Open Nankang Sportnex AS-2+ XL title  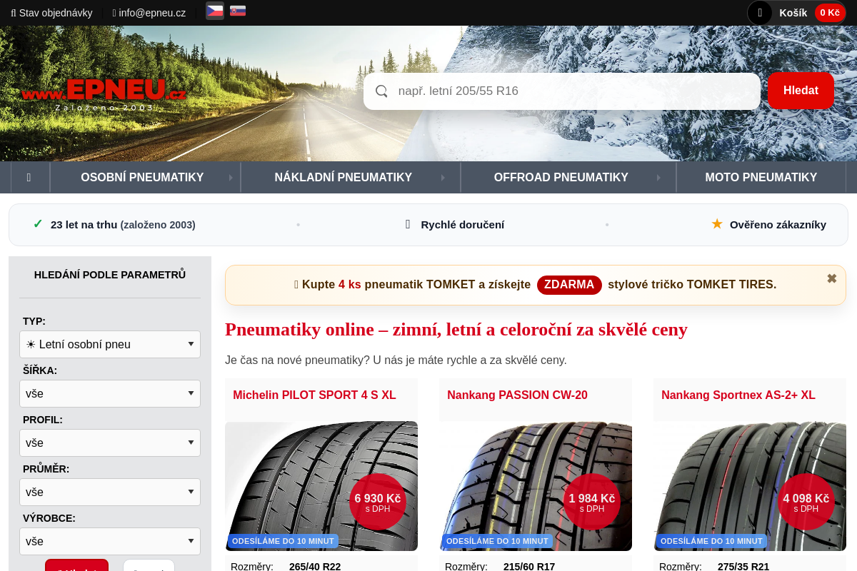pos(738,395)
